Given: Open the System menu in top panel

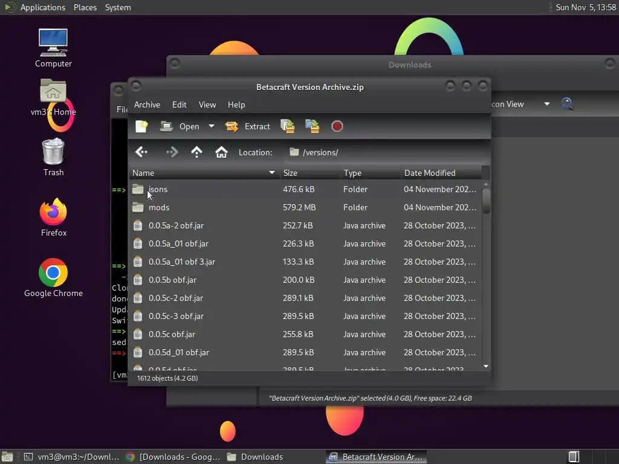Looking at the screenshot, I should (118, 7).
